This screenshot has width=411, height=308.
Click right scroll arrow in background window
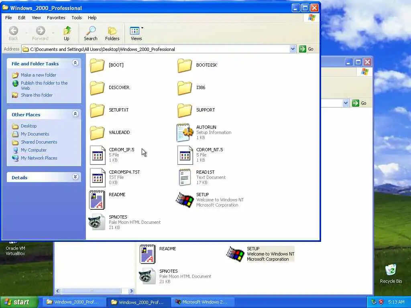tap(132, 291)
